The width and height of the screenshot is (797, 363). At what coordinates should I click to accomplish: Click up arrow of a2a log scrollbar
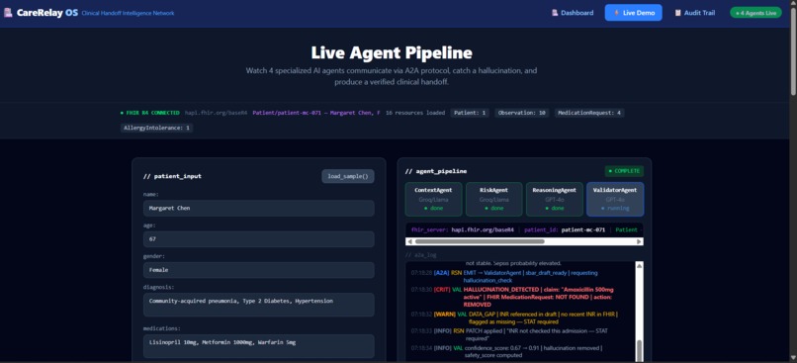coord(640,265)
